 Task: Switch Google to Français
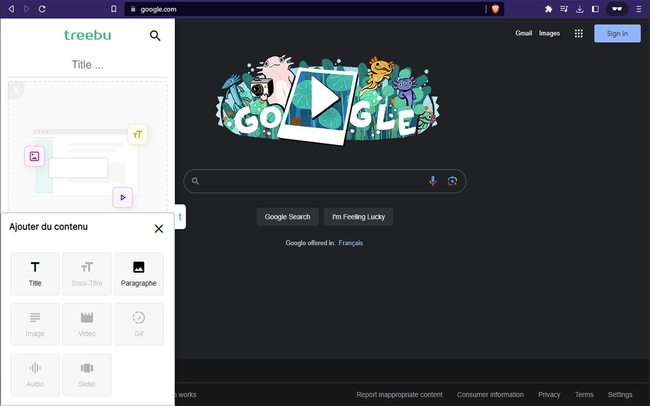pyautogui.click(x=351, y=243)
